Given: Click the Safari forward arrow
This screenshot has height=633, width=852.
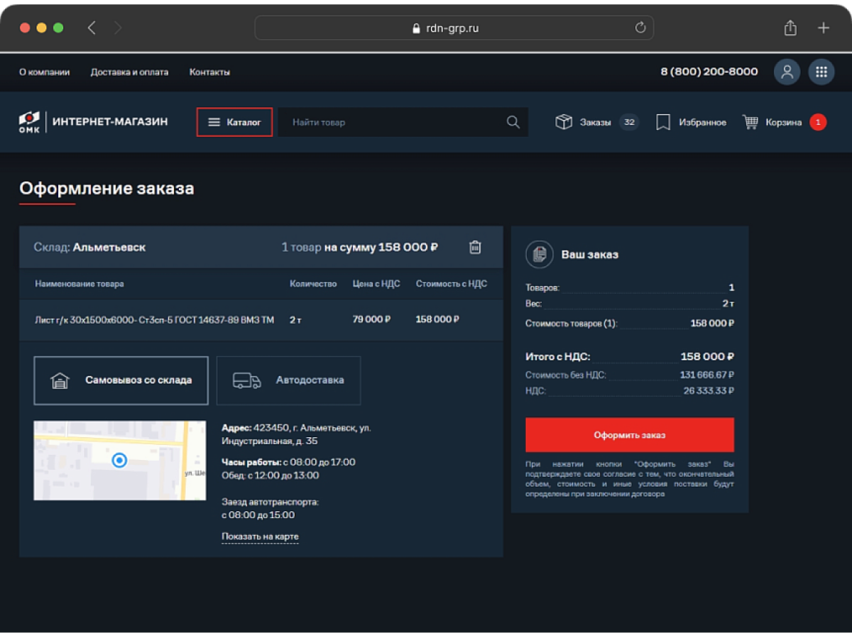Looking at the screenshot, I should click(118, 28).
